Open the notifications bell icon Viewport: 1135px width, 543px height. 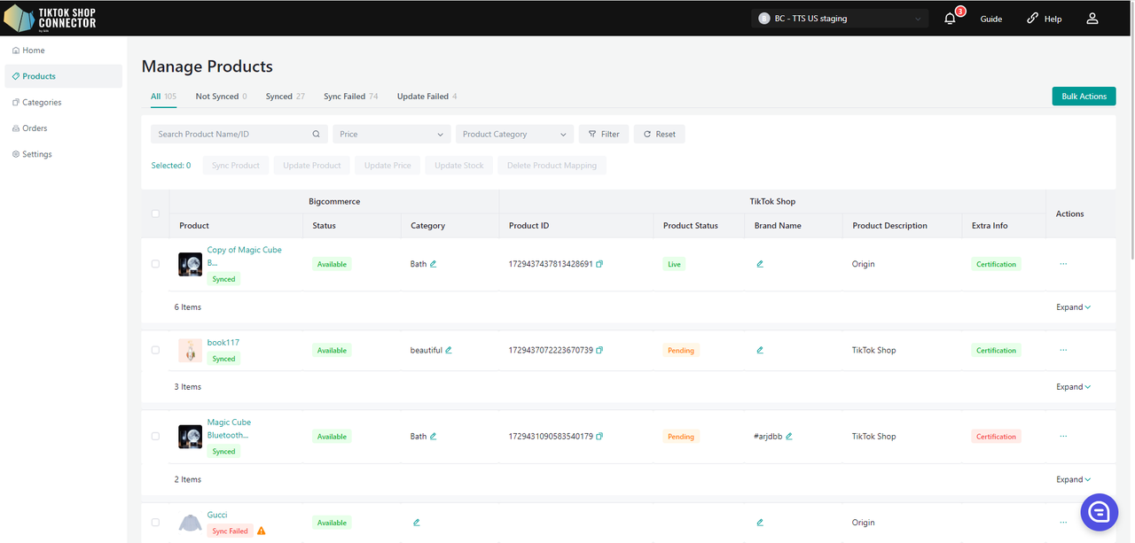pyautogui.click(x=950, y=19)
